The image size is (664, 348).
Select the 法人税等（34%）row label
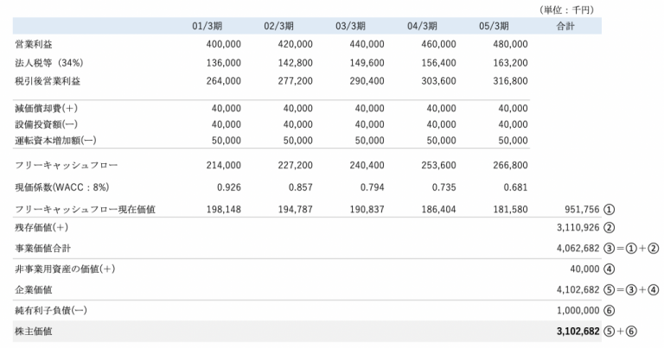click(x=49, y=63)
